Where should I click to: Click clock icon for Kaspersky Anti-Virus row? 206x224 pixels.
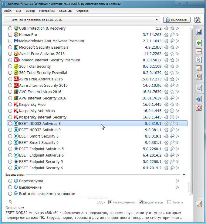(x=172, y=111)
